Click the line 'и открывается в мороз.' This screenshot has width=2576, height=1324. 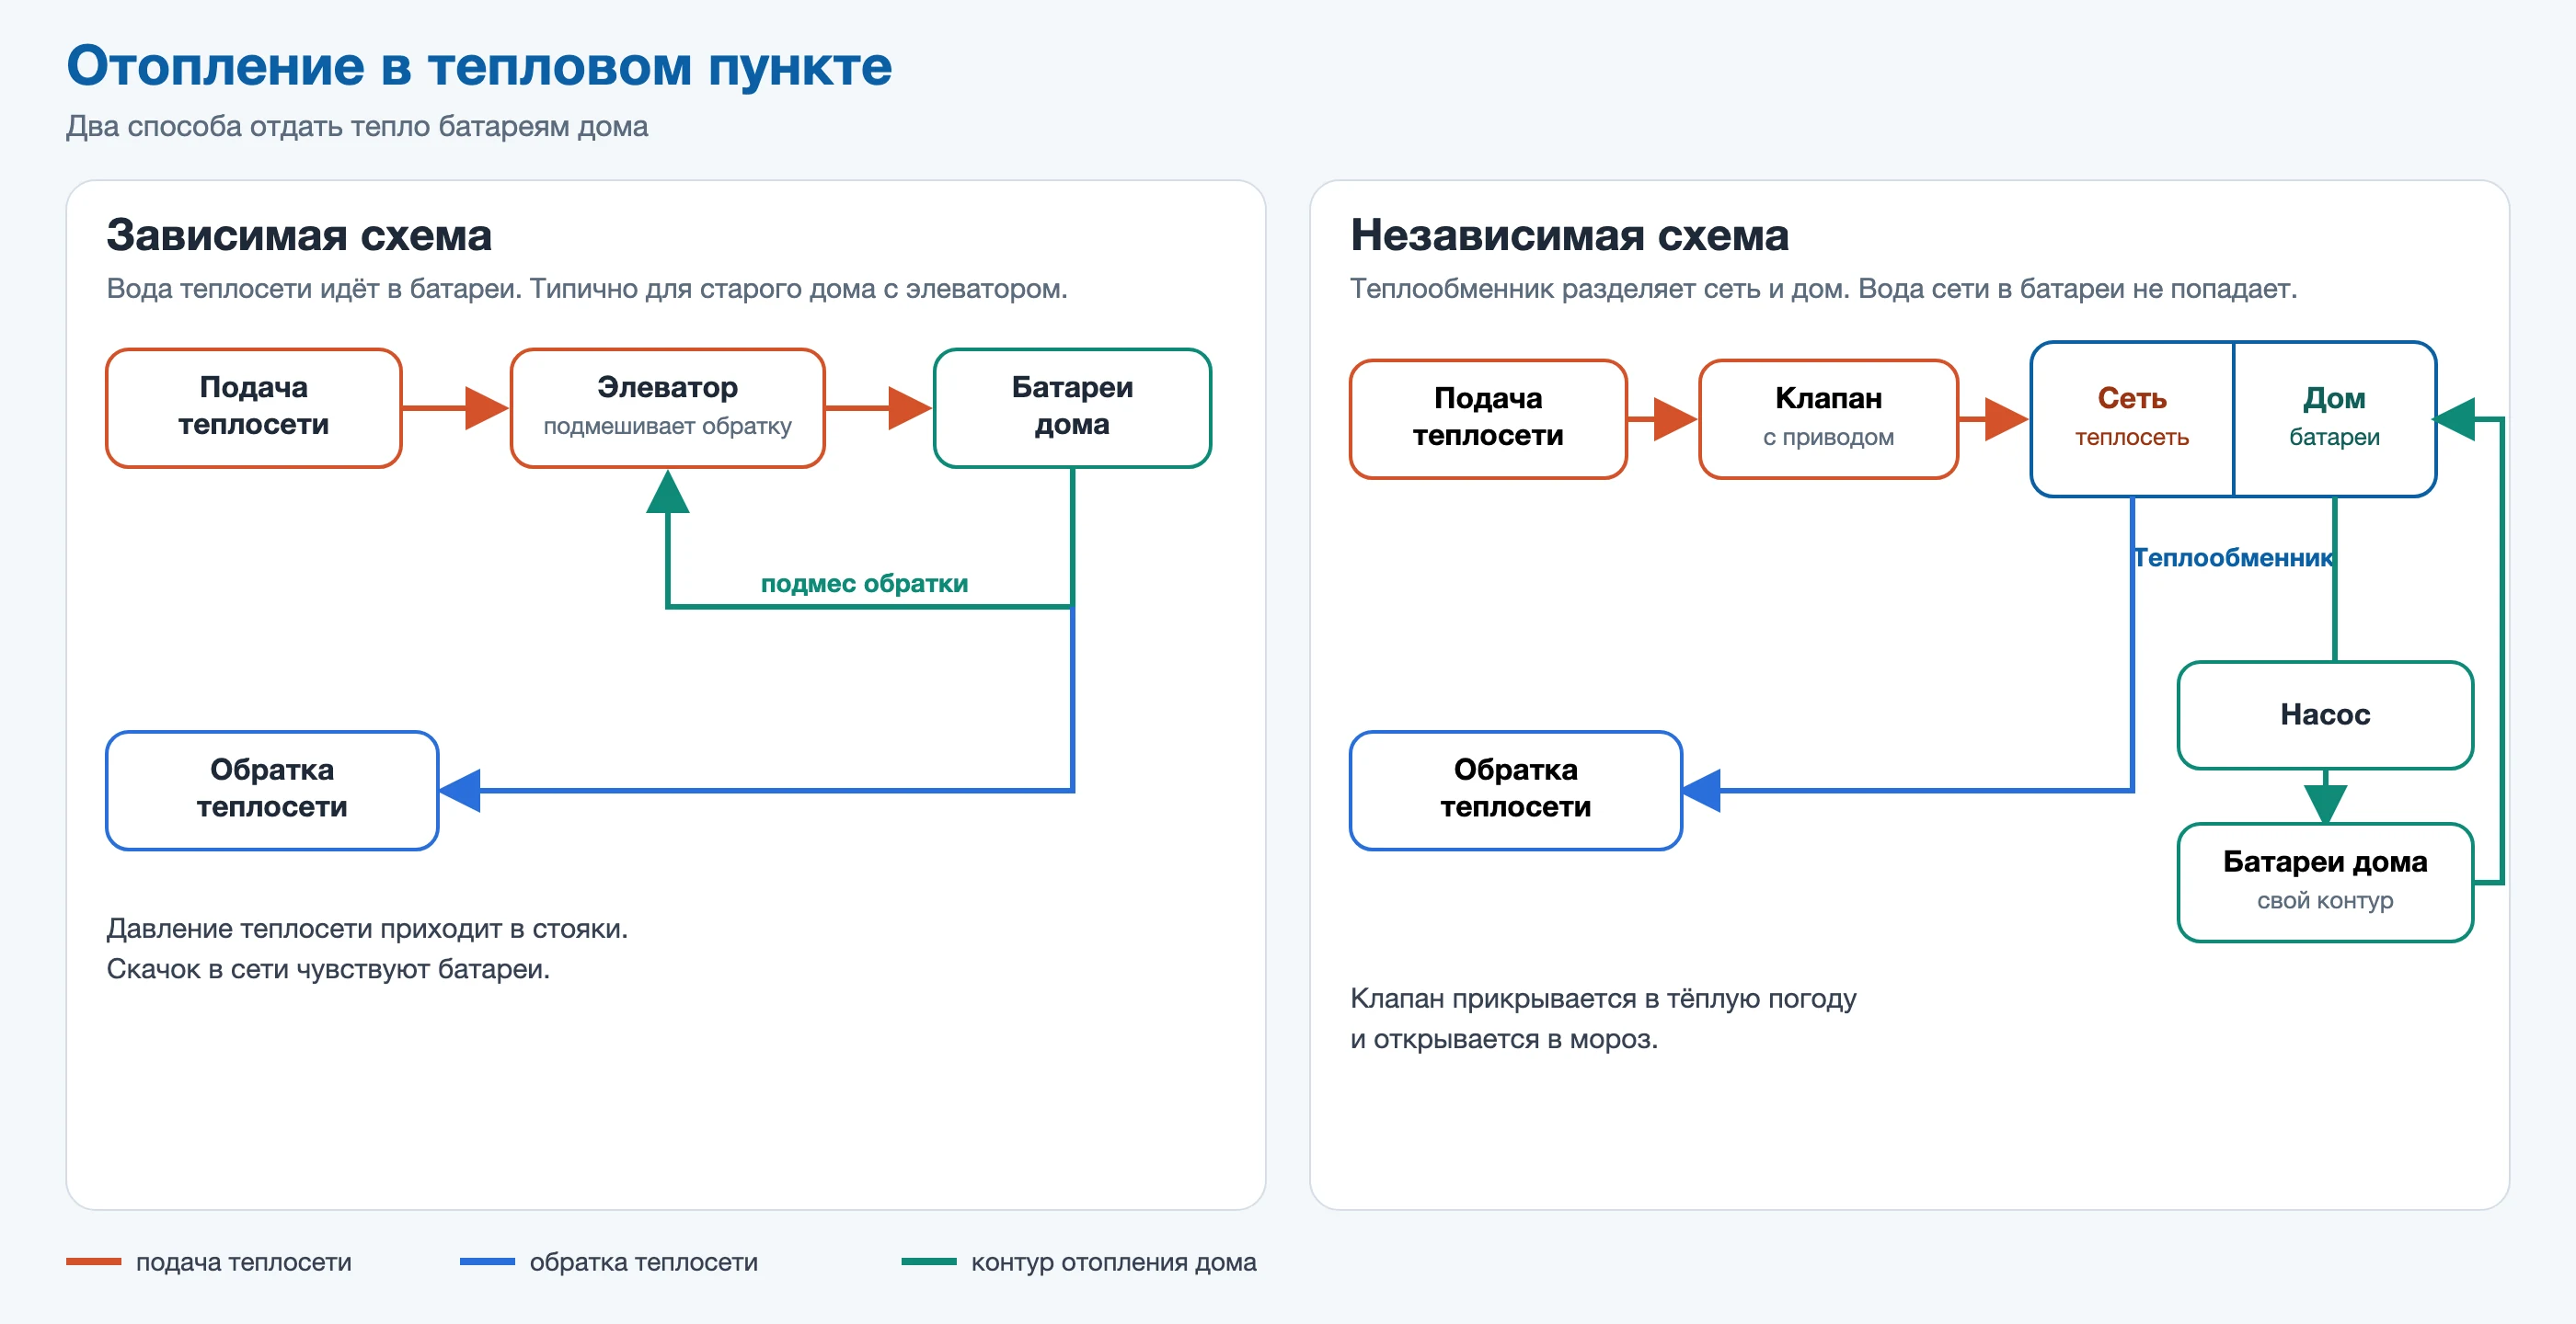[1504, 1039]
